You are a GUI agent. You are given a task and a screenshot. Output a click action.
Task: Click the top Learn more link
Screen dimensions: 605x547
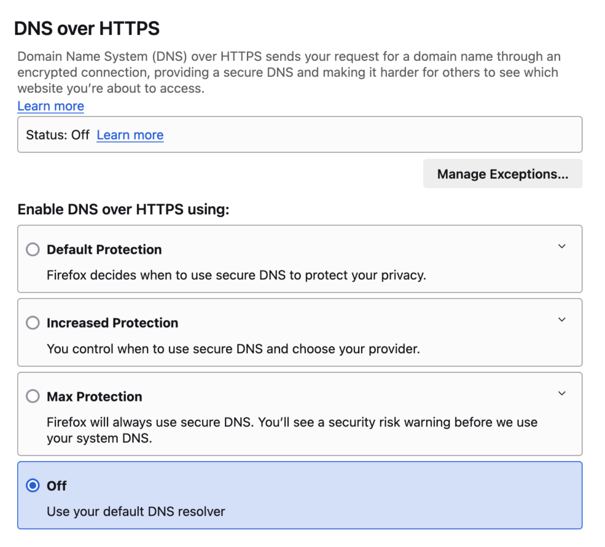pos(50,106)
